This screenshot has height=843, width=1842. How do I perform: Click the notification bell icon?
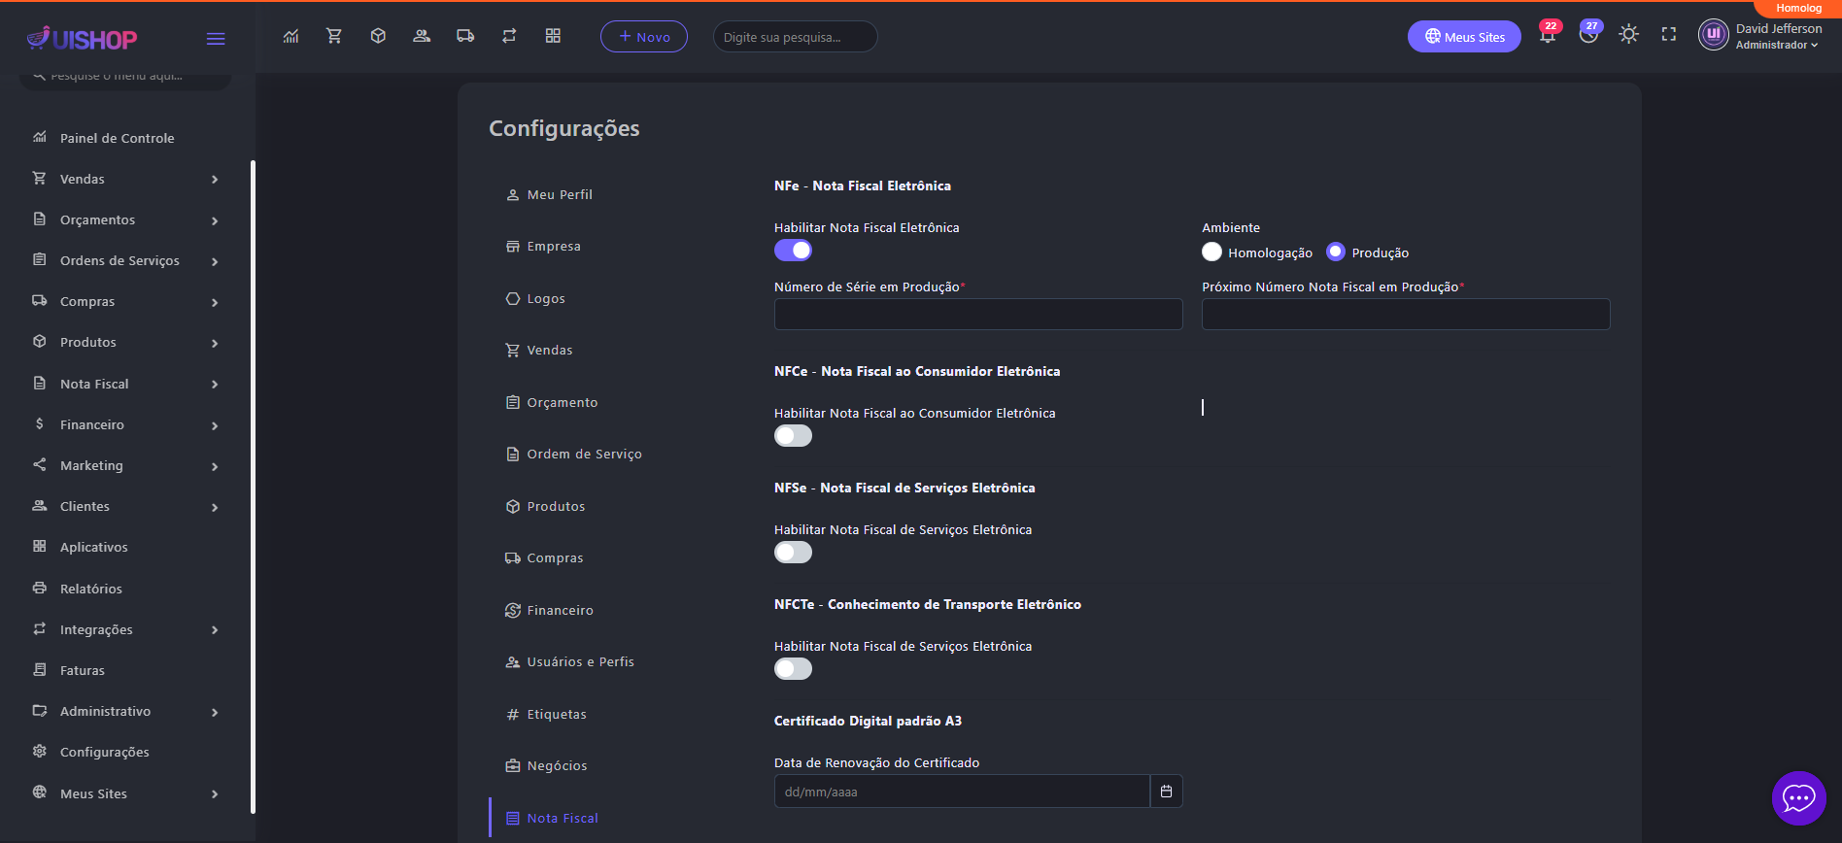1548,36
